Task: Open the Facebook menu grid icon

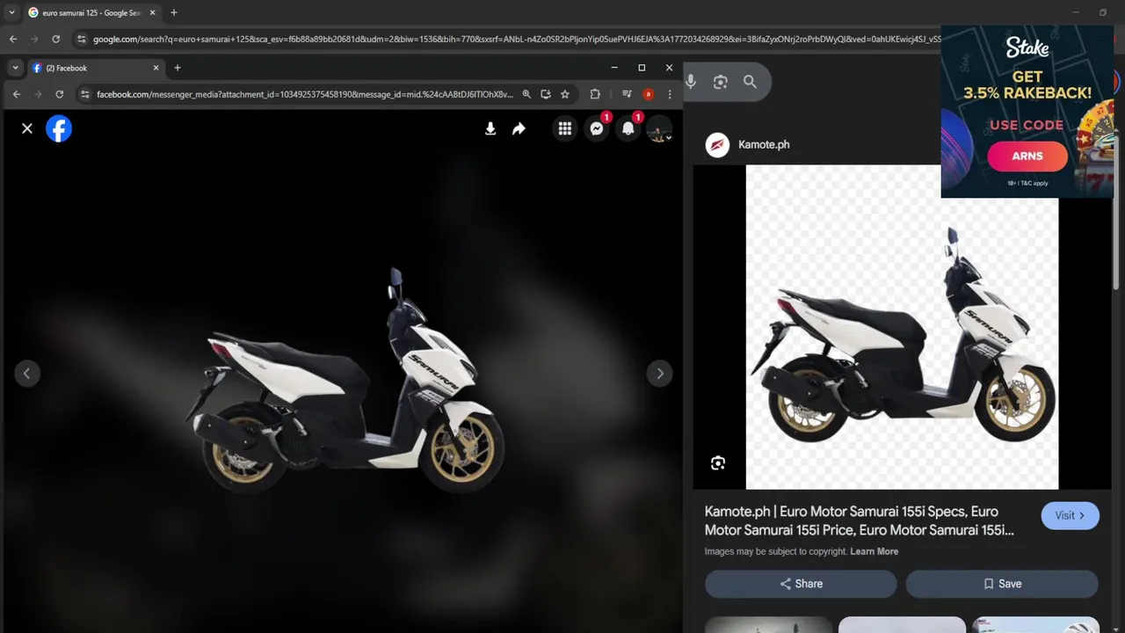Action: (x=565, y=129)
